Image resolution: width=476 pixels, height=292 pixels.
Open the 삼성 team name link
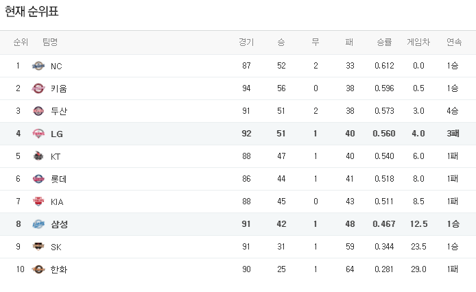click(59, 224)
